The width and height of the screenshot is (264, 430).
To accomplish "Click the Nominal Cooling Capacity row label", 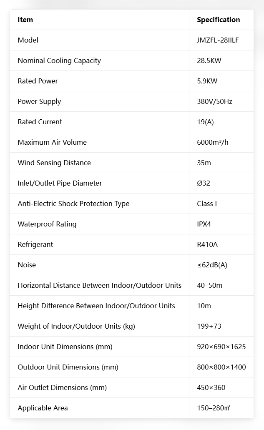I will 59,60.
